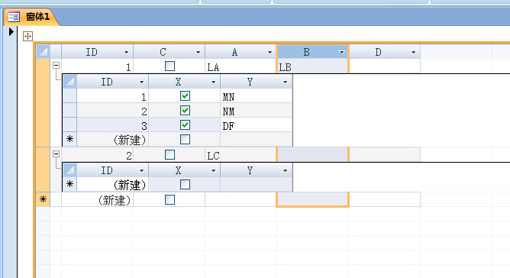The image size is (510, 278).
Task: Click the form icon on 窗体1 tab
Action: coord(14,17)
